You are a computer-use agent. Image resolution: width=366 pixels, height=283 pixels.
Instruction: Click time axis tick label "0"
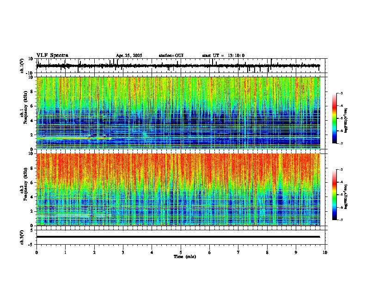tap(37, 252)
